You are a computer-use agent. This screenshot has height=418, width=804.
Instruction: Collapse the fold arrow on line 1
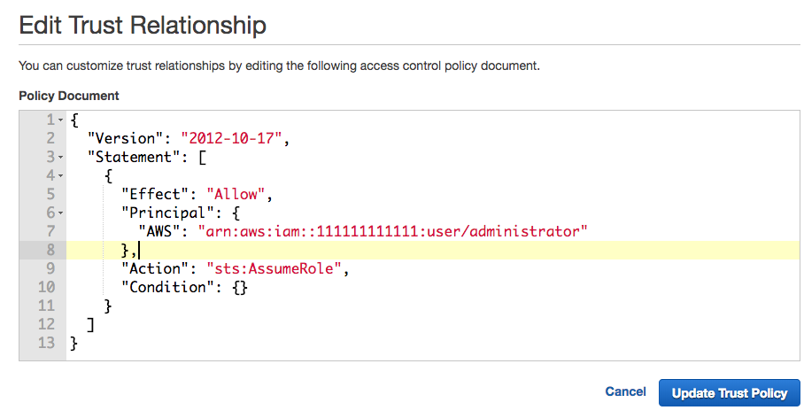(x=60, y=120)
